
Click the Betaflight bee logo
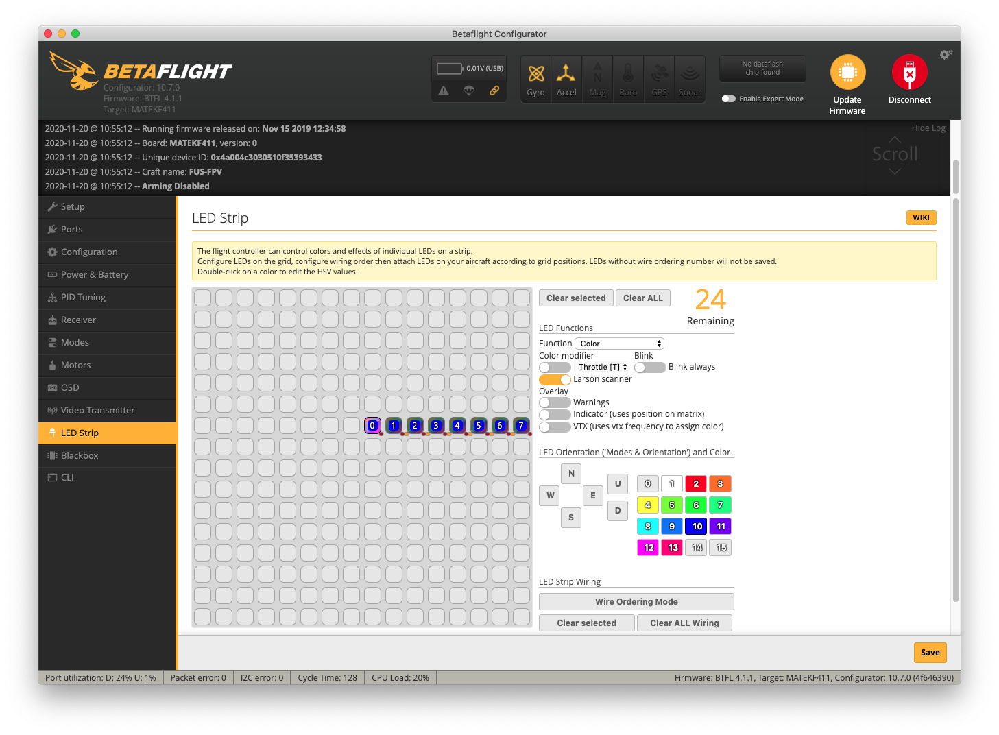coord(73,71)
